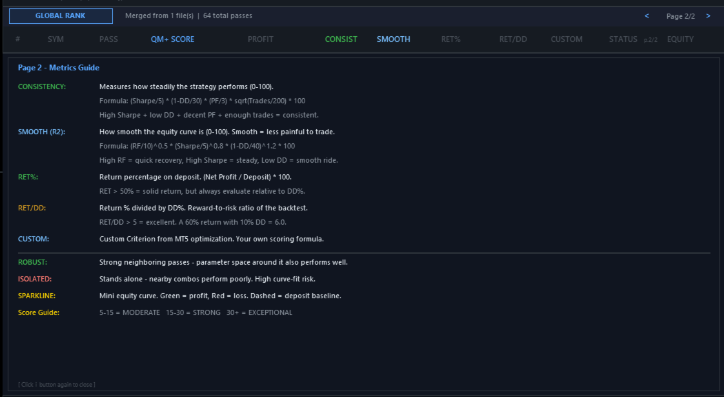Click the RET/DD column header
The height and width of the screenshot is (397, 724).
(x=513, y=39)
